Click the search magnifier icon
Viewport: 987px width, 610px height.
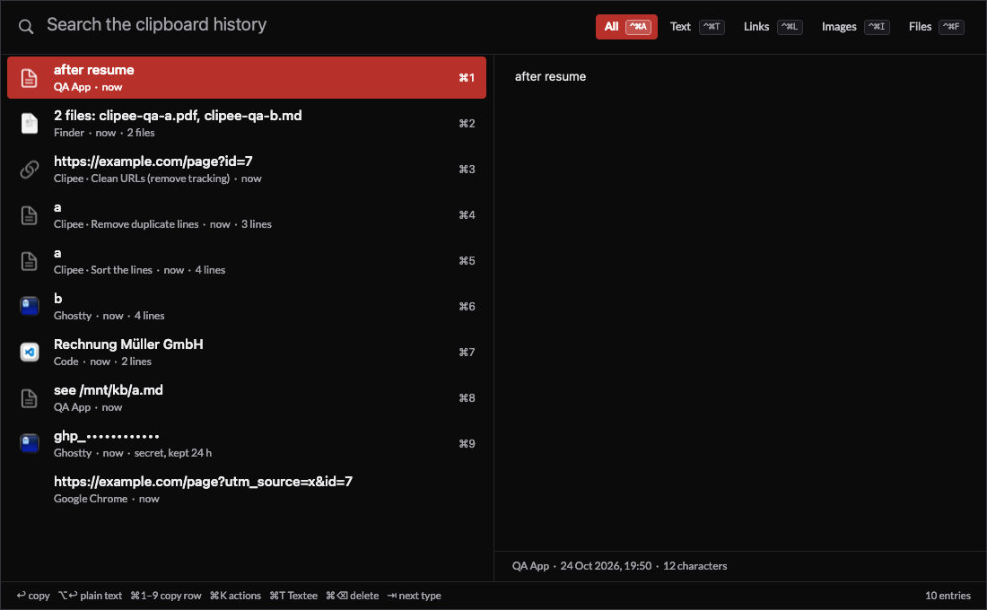point(26,26)
